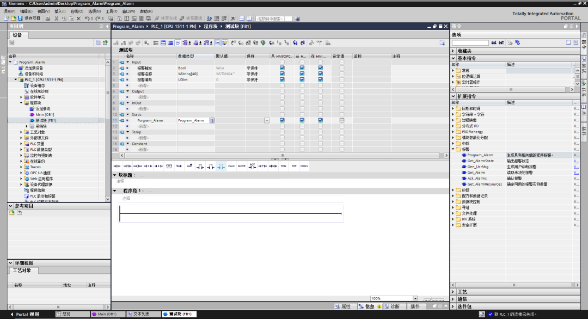Insert a Reset coil (R)
The width and height of the screenshot is (588, 319).
pyautogui.click(x=158, y=166)
